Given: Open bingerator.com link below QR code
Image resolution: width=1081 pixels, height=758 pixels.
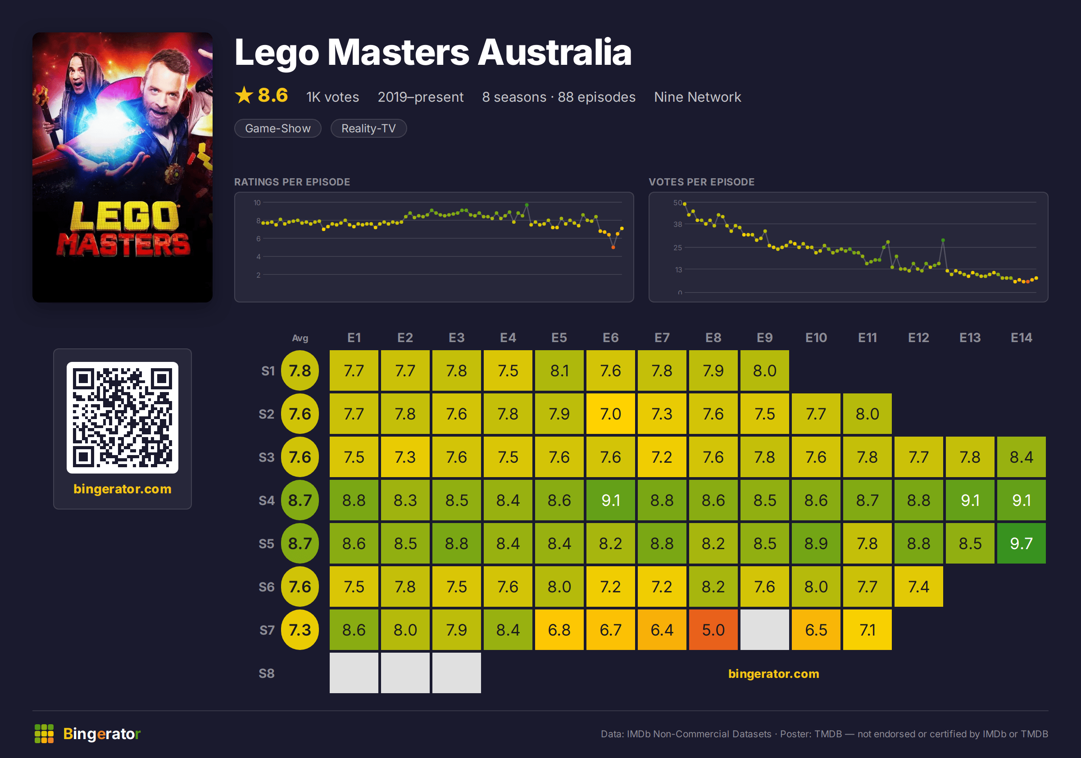Looking at the screenshot, I should [x=123, y=489].
